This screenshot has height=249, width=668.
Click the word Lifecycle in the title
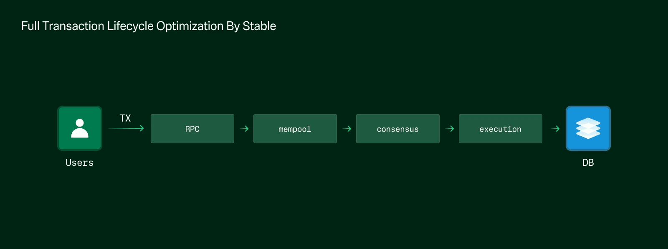tap(130, 26)
